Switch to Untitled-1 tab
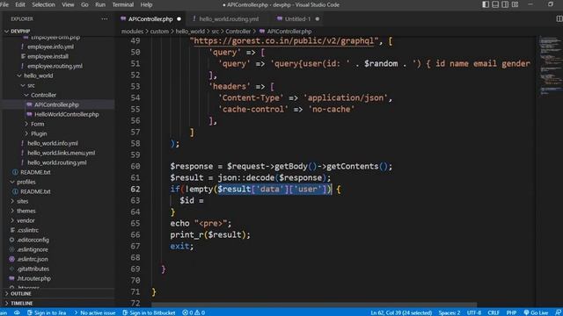This screenshot has width=563, height=316. 297,19
